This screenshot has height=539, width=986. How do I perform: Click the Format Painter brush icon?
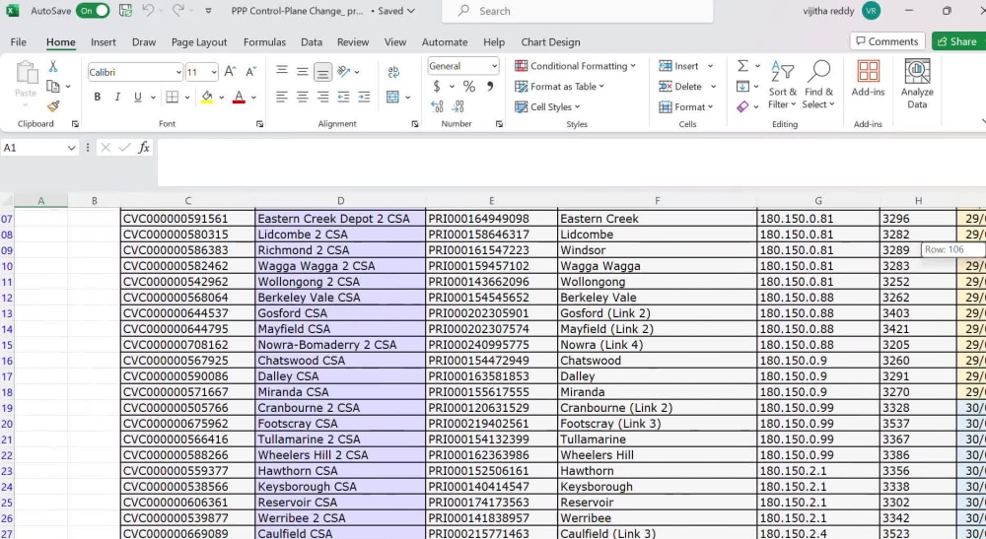pos(53,106)
